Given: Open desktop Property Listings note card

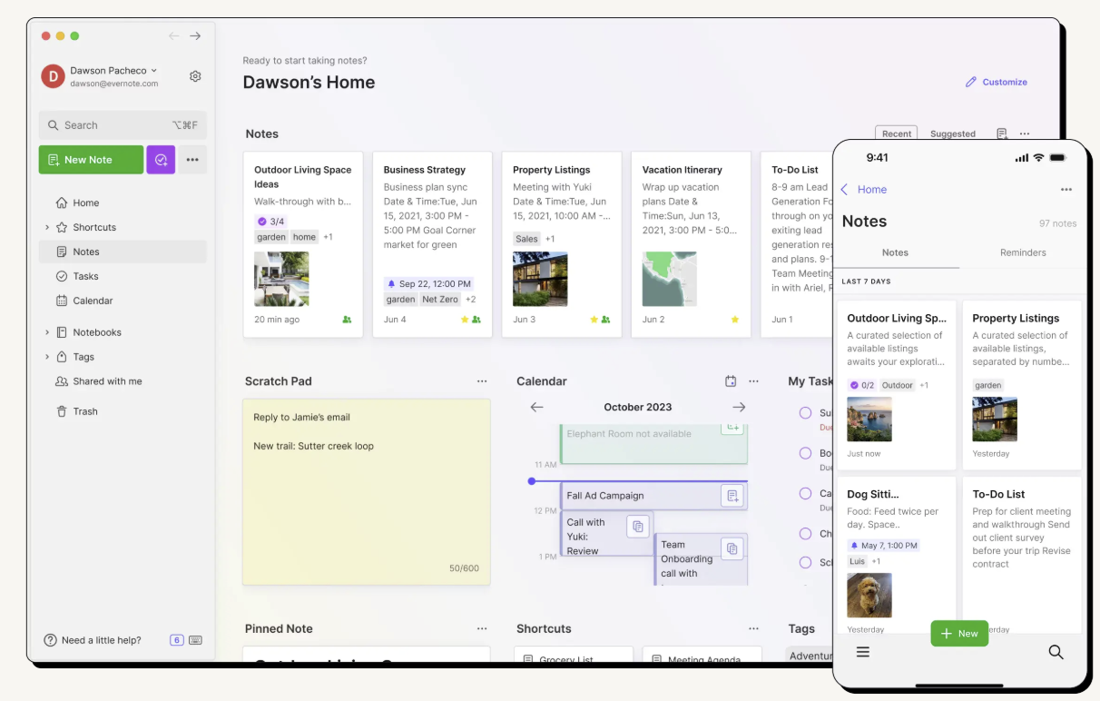Looking at the screenshot, I should [562, 245].
